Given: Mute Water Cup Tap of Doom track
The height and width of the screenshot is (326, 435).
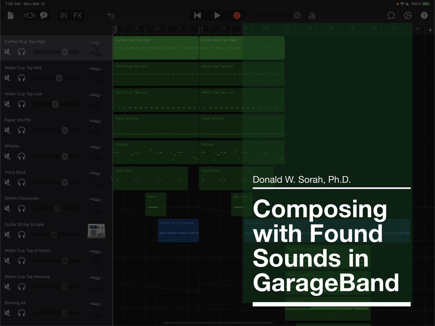Looking at the screenshot, I should [7, 261].
